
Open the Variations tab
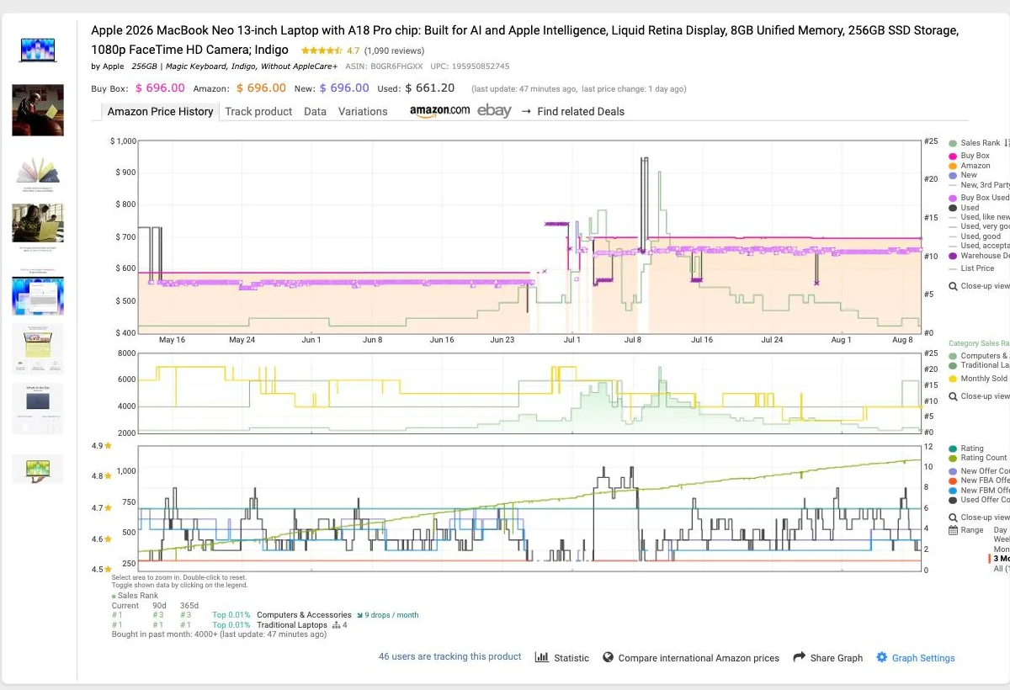[363, 111]
